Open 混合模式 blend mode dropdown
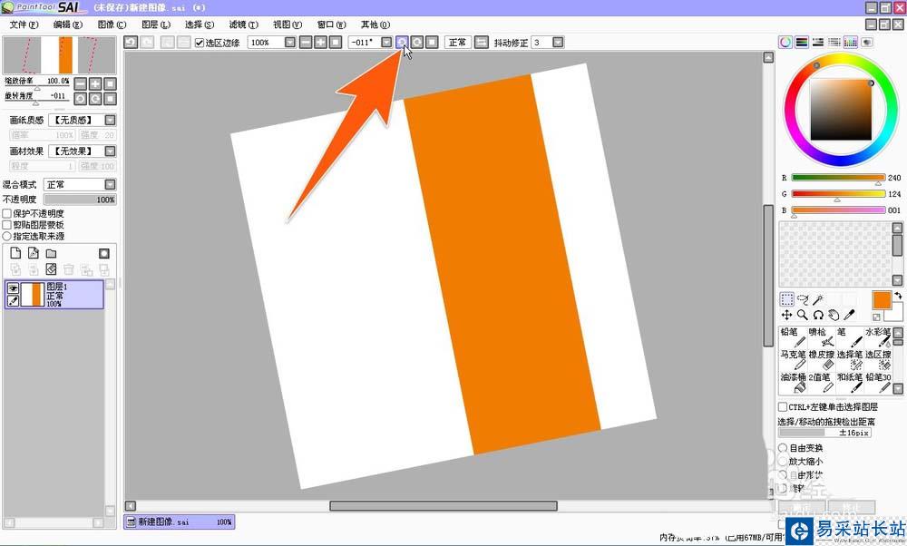The height and width of the screenshot is (546, 907). 110,184
